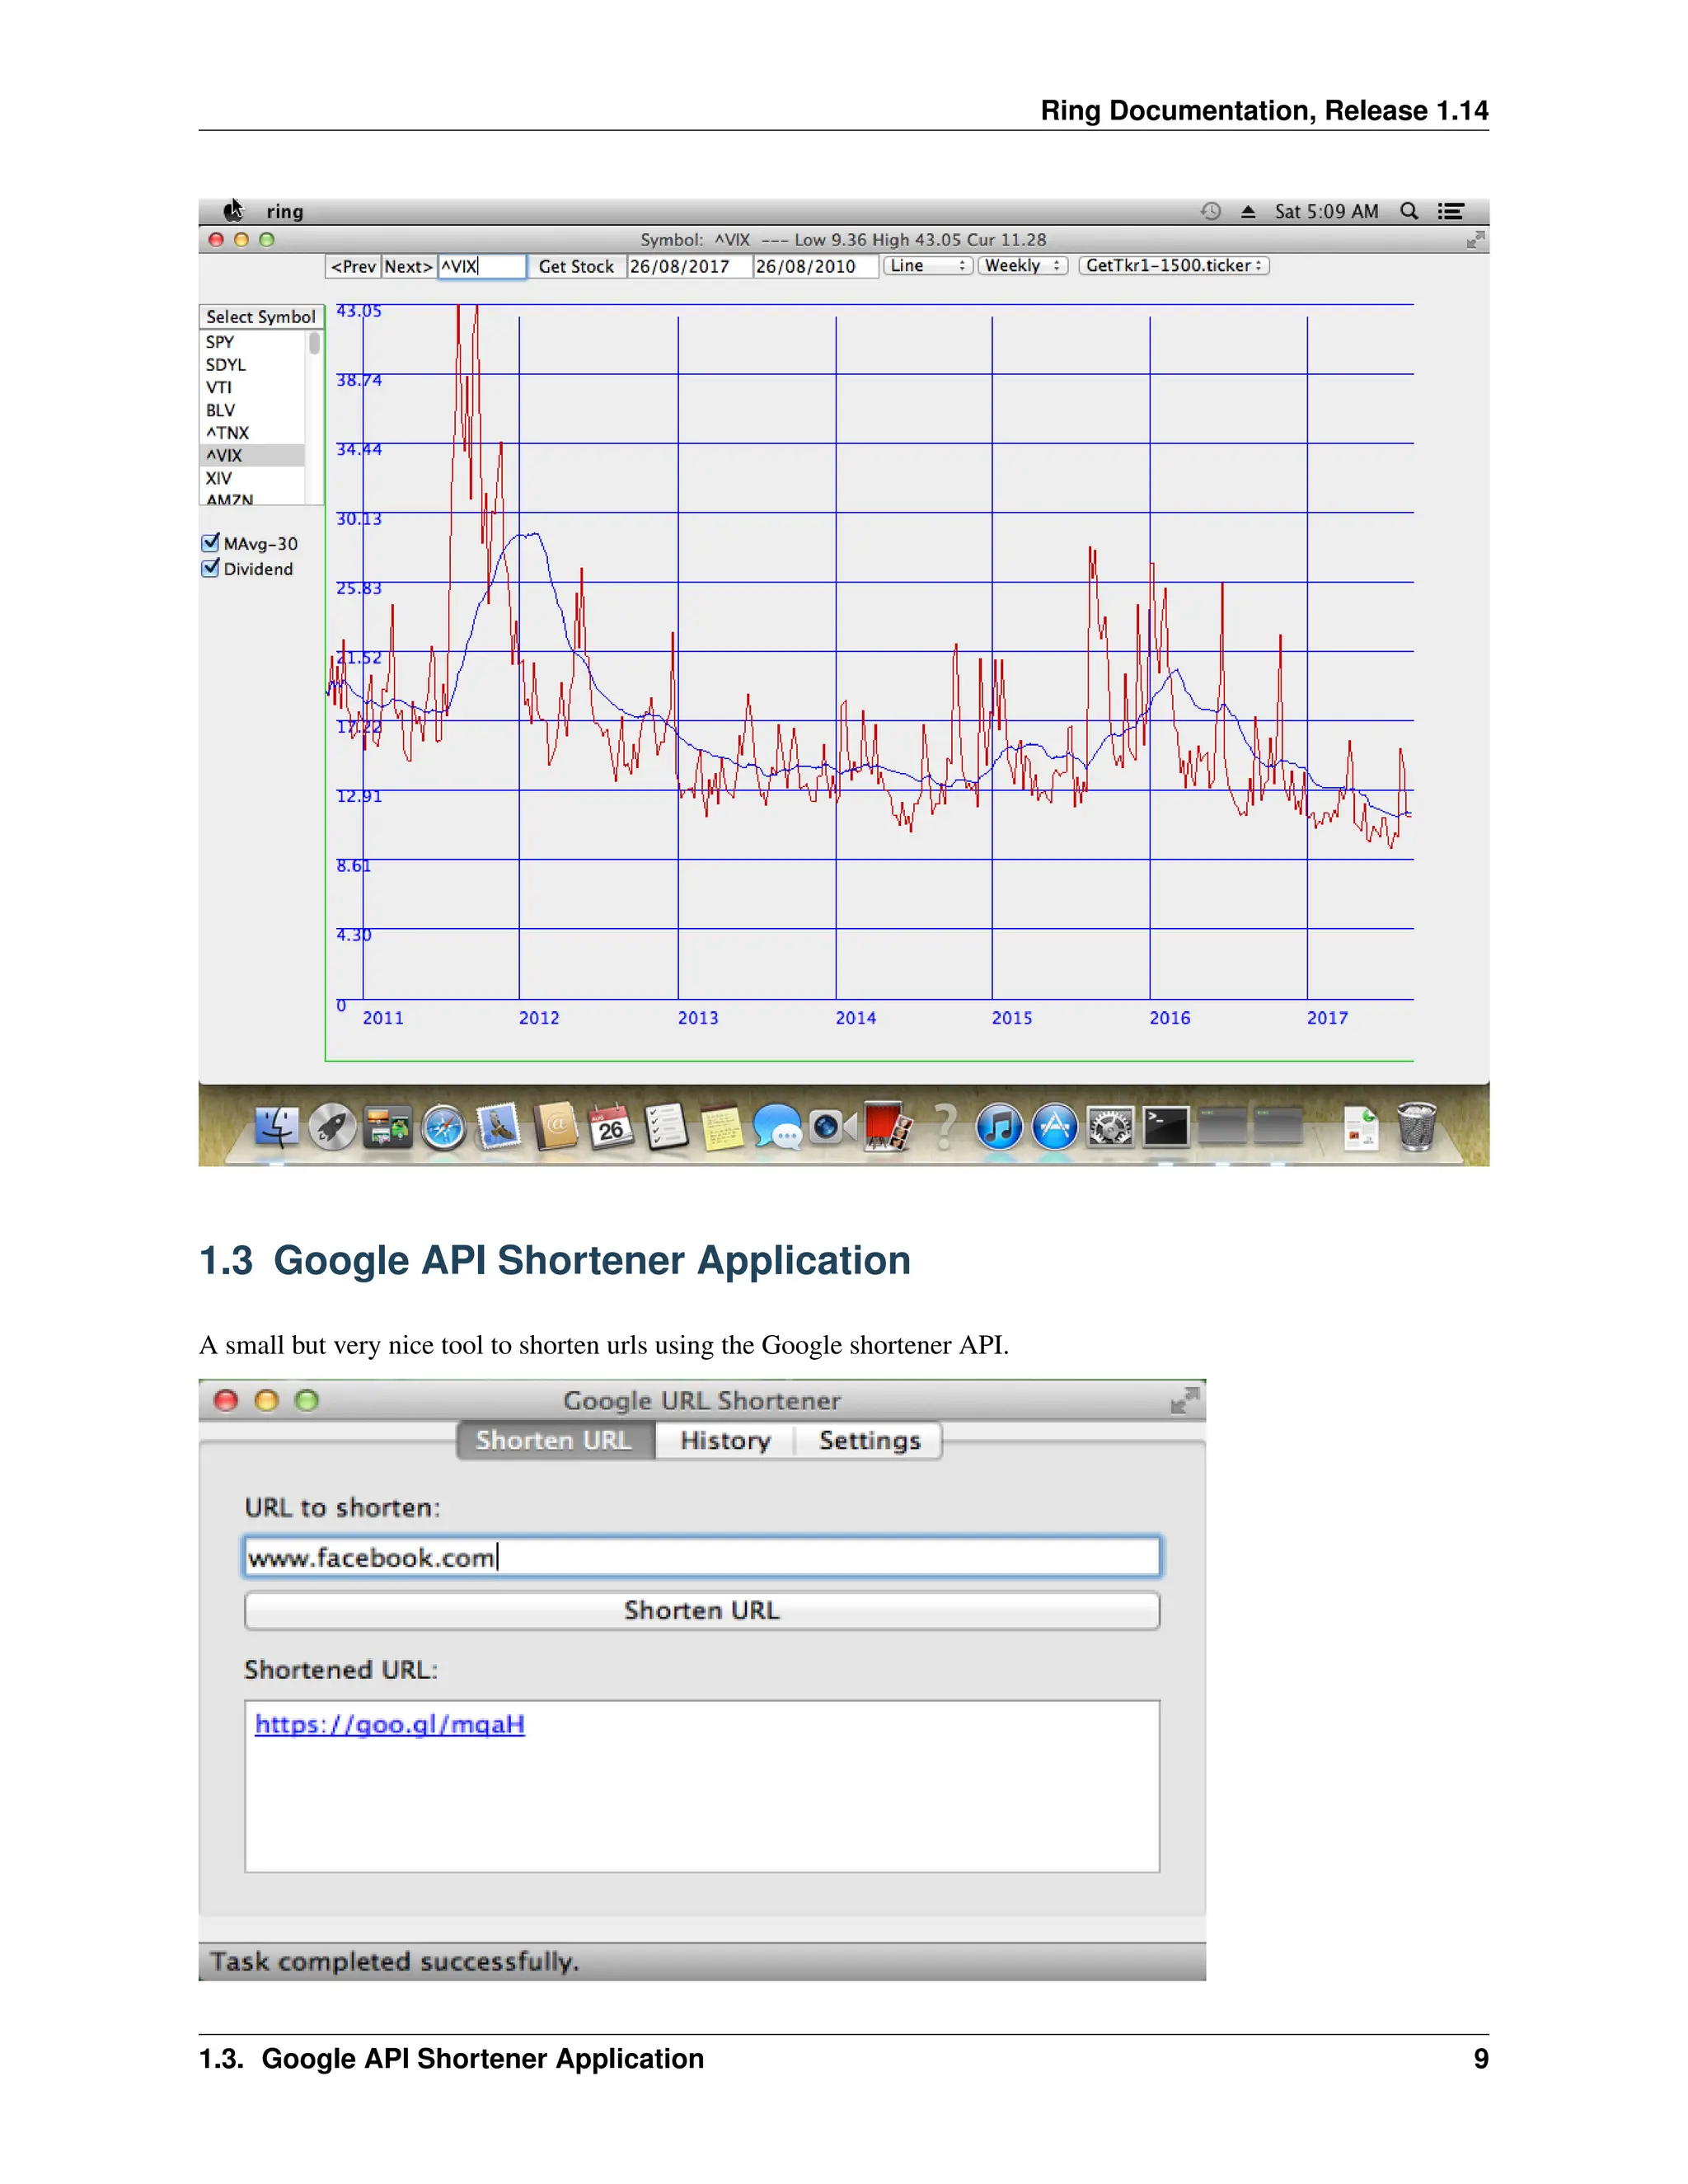Click the wide Shorten URL button
Image resolution: width=1688 pixels, height=2184 pixels.
click(x=702, y=1610)
